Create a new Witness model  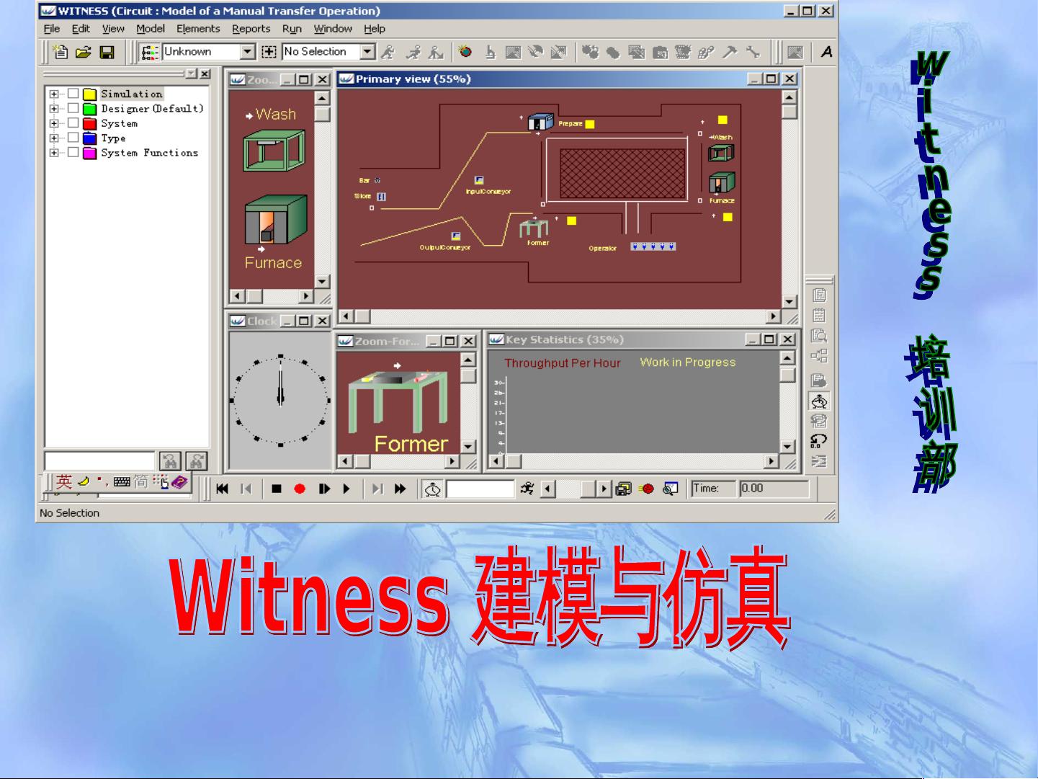61,52
